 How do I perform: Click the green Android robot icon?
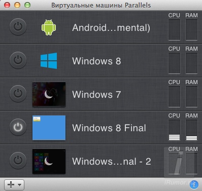click(x=49, y=27)
